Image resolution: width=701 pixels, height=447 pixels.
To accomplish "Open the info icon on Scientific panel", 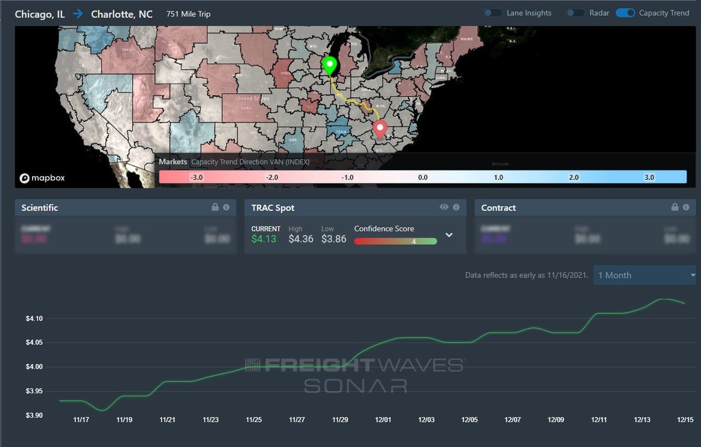I will click(226, 207).
